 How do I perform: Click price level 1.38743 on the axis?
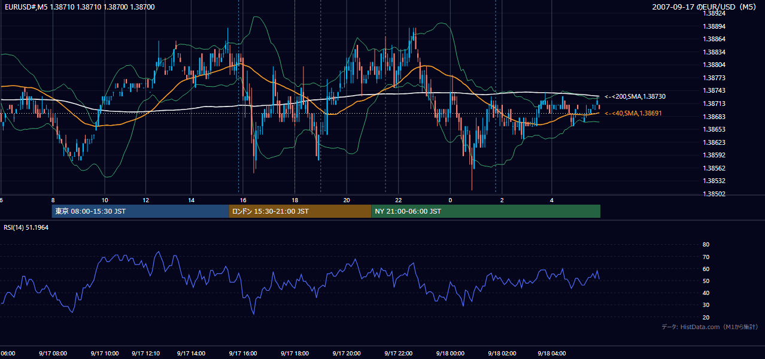click(715, 90)
